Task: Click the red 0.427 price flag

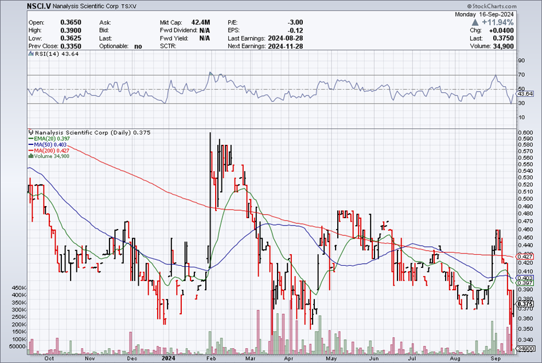Action: coord(525,257)
